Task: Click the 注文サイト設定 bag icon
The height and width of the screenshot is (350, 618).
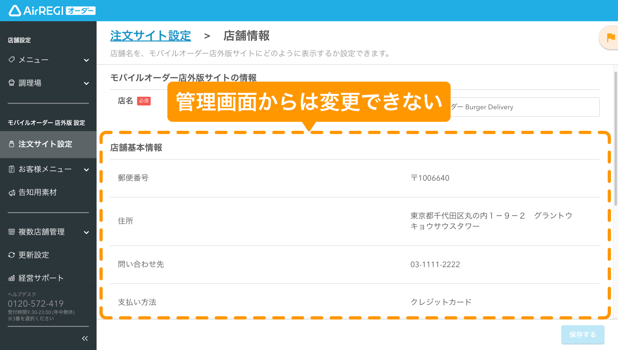Action: point(12,144)
